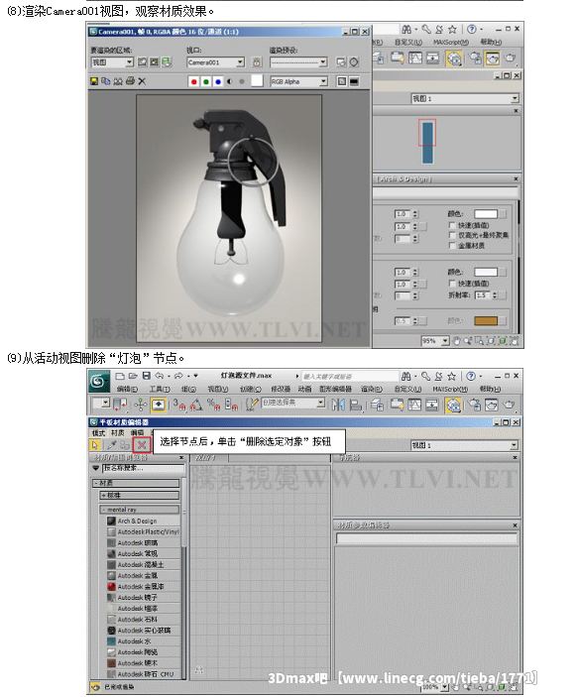Viewport: 577px width, 697px height.
Task: Open the 修改器 main menu
Action: click(281, 389)
